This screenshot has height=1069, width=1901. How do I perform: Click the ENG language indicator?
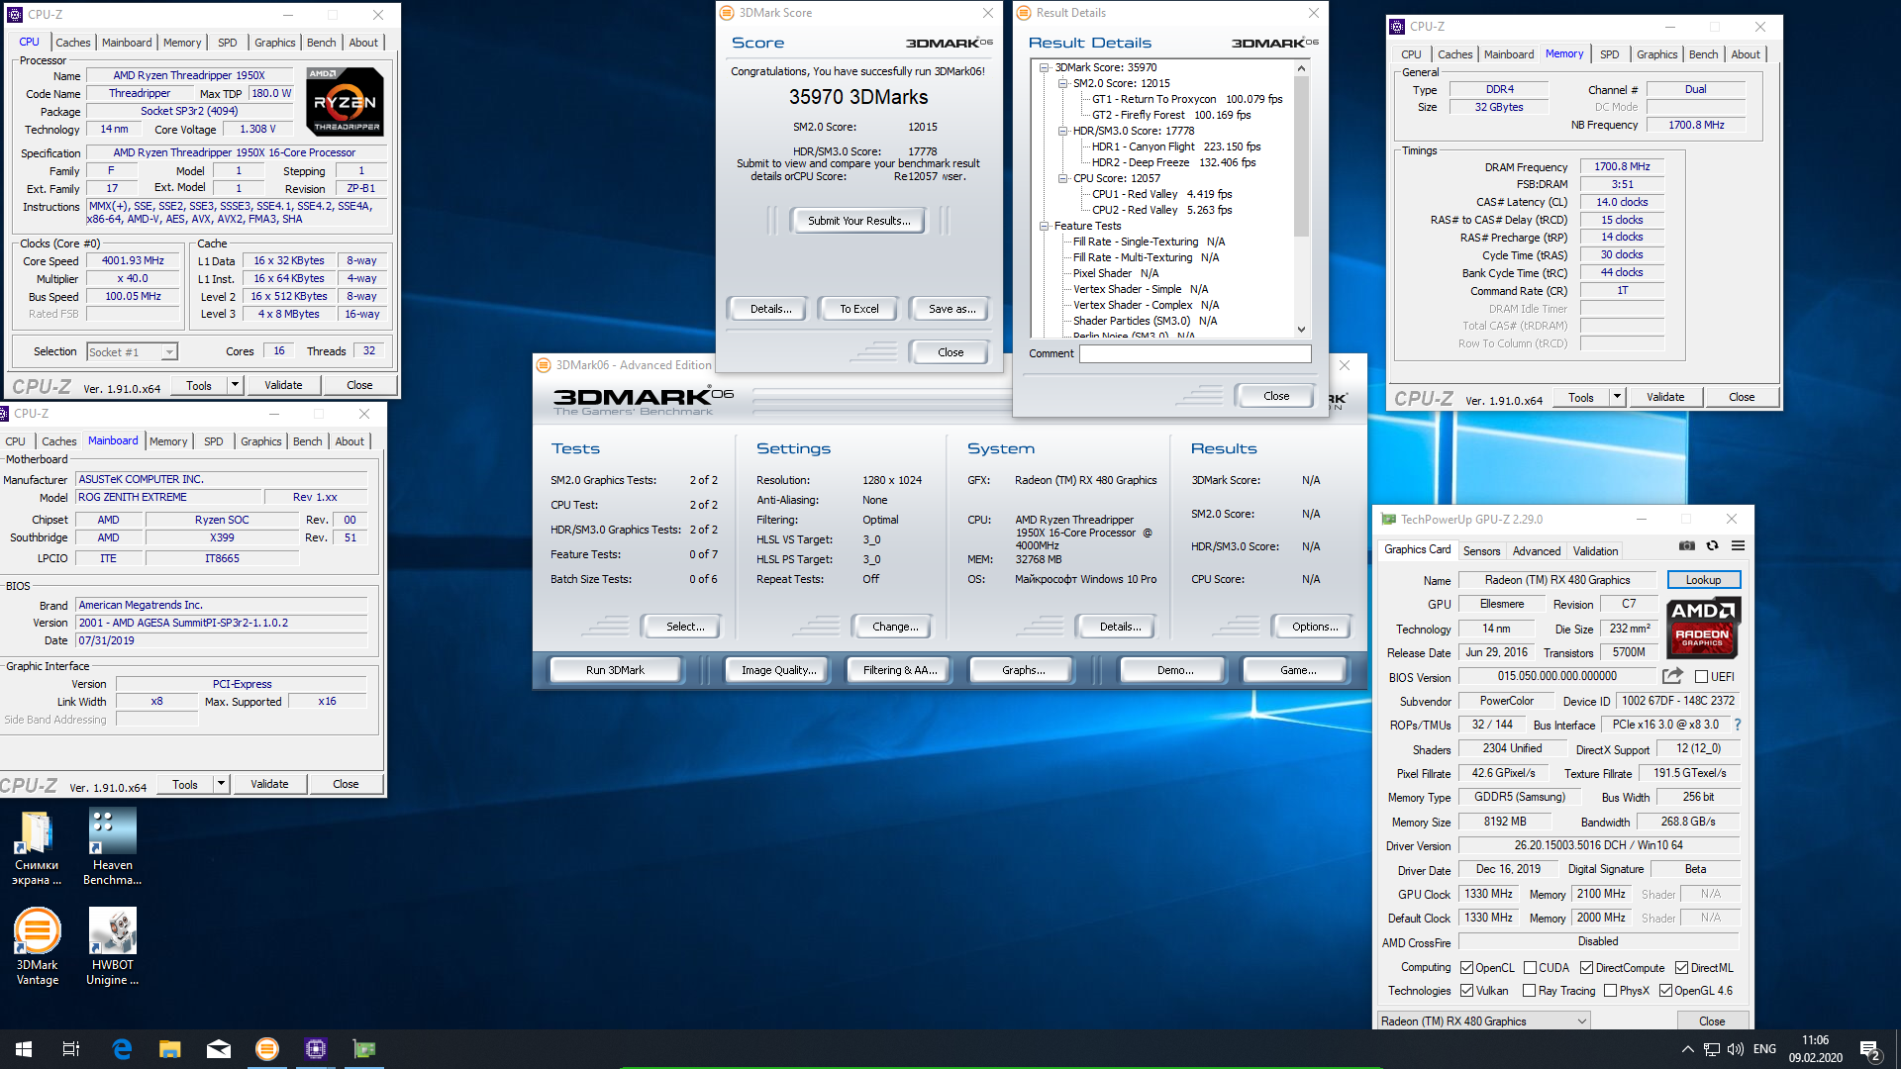click(x=1764, y=1049)
